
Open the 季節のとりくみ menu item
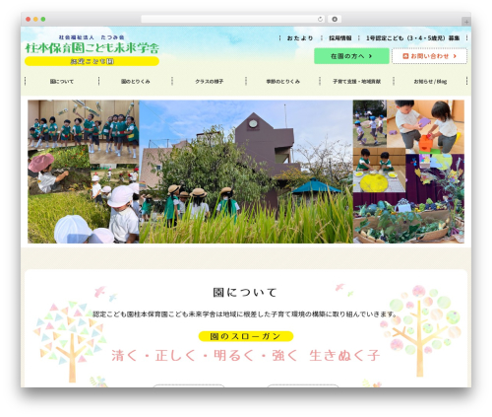click(282, 81)
